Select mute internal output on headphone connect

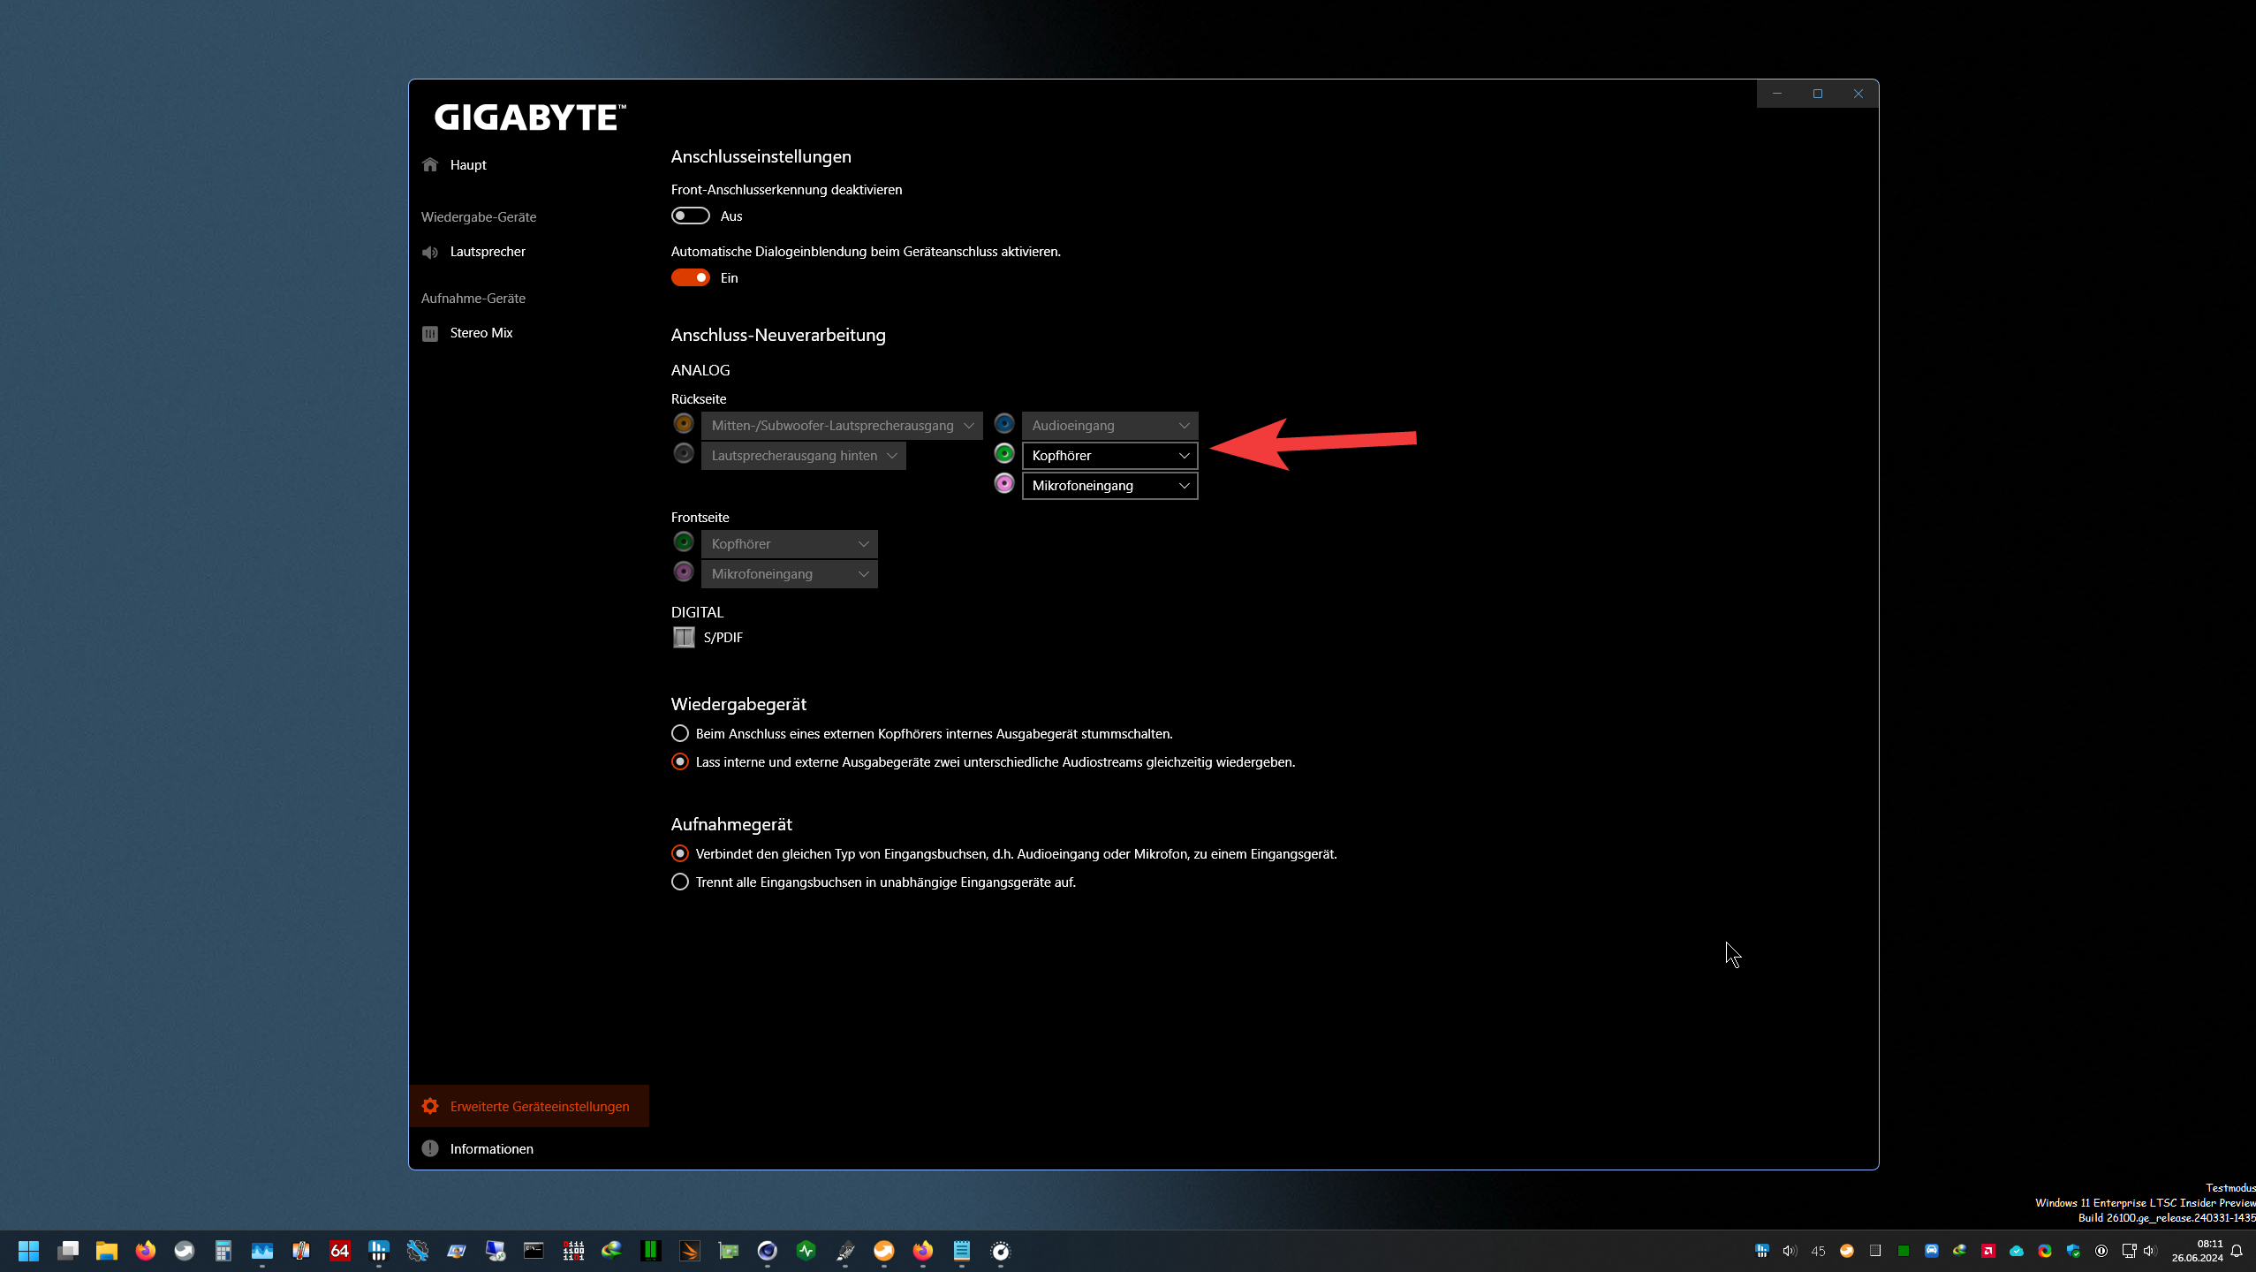(680, 734)
